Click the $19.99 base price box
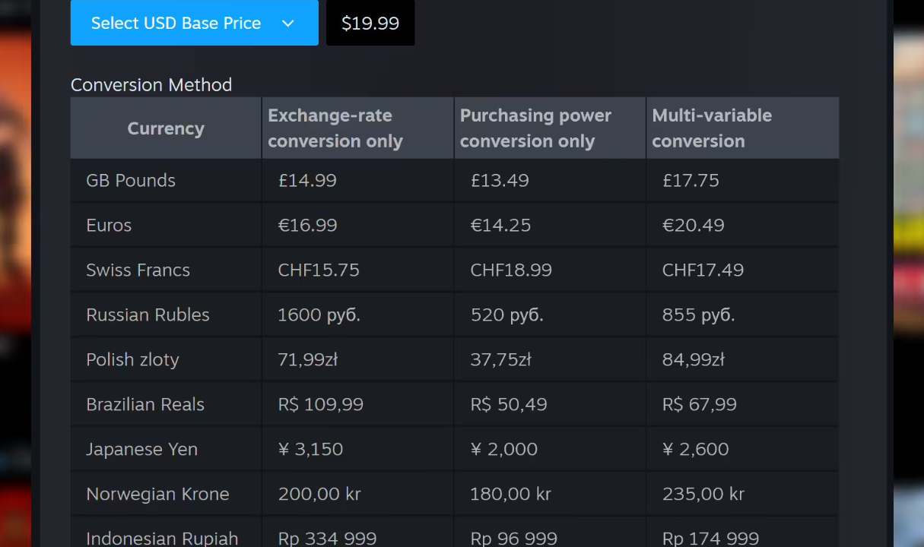This screenshot has height=547, width=924. pos(370,23)
